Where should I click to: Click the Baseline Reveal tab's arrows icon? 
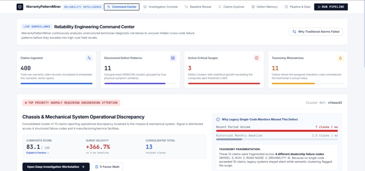tap(186, 7)
